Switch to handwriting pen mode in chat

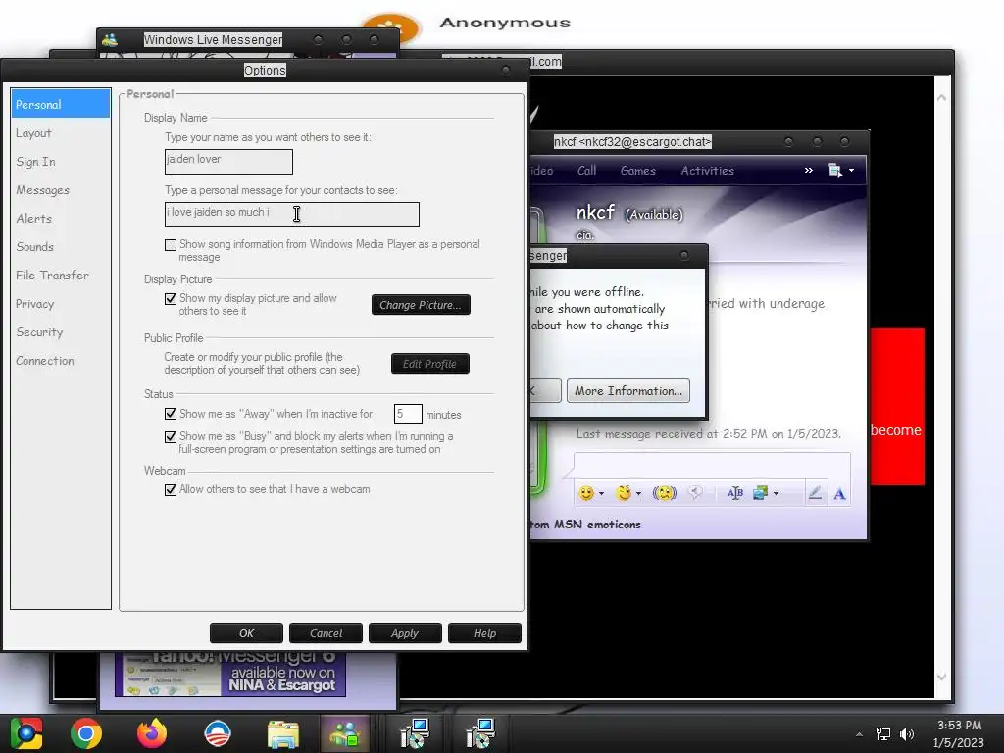coord(815,493)
